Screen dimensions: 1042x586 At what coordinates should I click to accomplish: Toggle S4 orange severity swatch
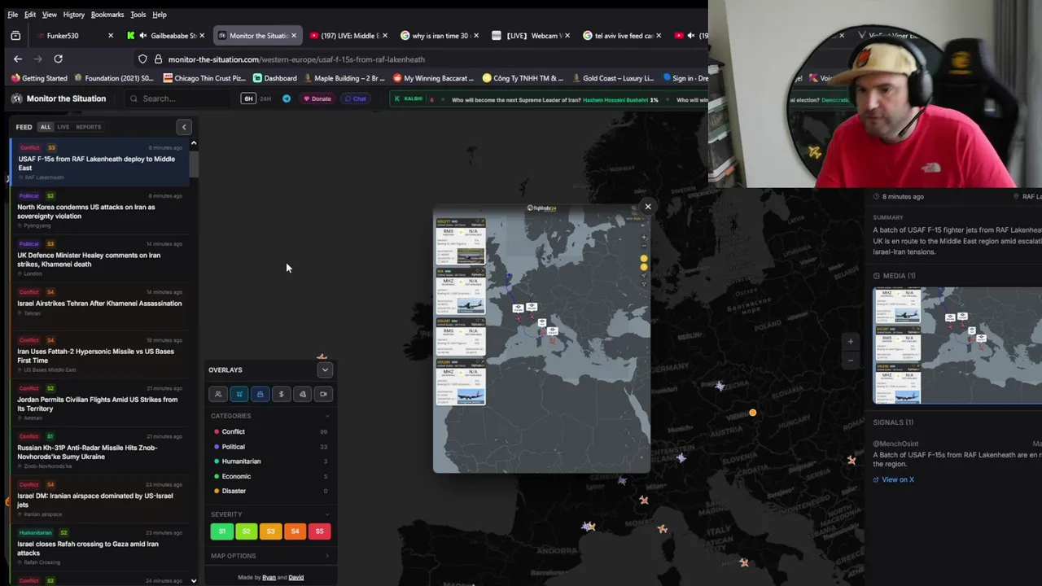(295, 531)
